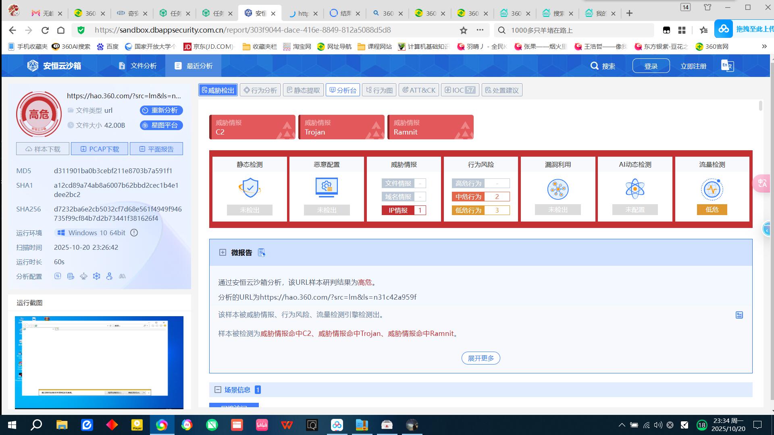Open a new browser tab
This screenshot has height=435, width=774.
coord(629,13)
